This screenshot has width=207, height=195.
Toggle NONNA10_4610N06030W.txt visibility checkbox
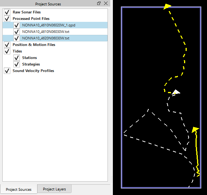[x=16, y=31]
